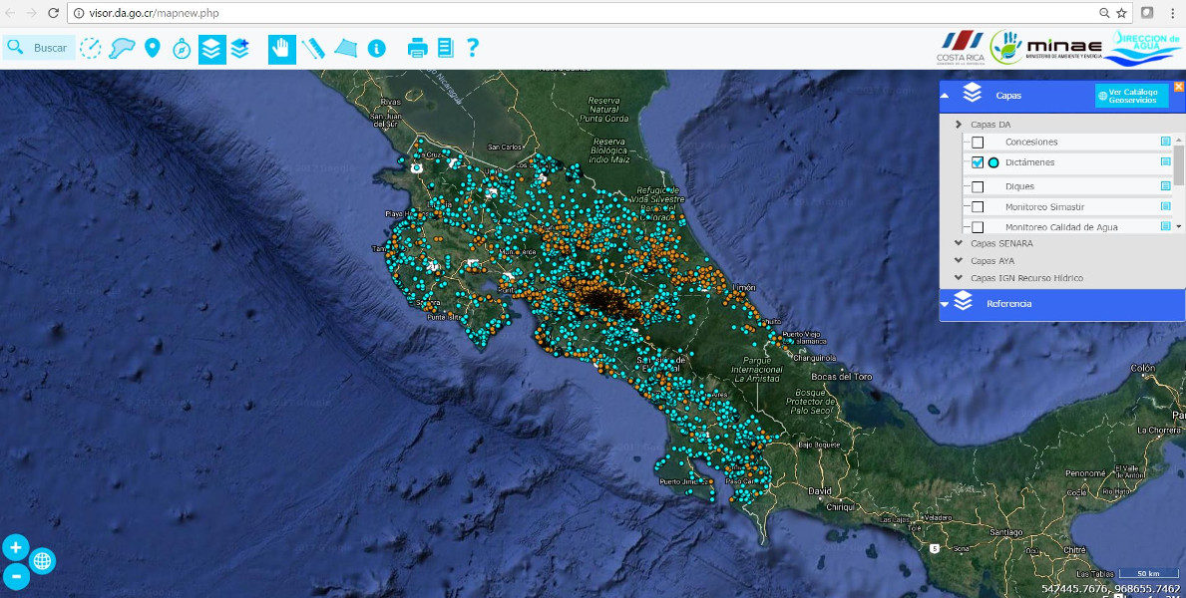
Task: Click the Buscar search field
Action: click(x=50, y=48)
